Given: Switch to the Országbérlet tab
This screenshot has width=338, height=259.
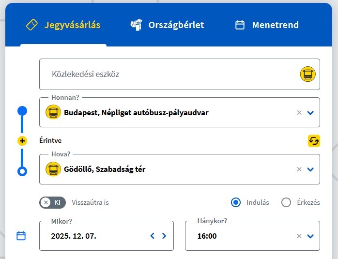Looking at the screenshot, I should click(167, 25).
